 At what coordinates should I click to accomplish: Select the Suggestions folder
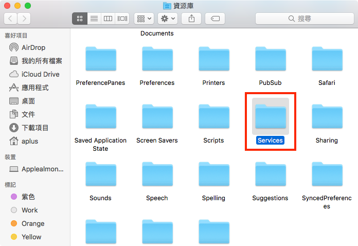coord(271,174)
